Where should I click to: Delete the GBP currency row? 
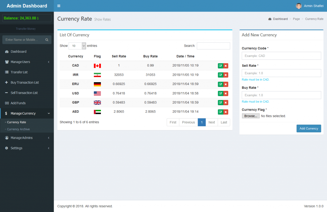pos(226,103)
